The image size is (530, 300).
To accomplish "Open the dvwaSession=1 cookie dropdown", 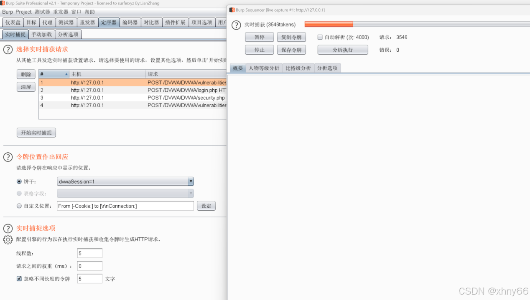I will pyautogui.click(x=125, y=182).
